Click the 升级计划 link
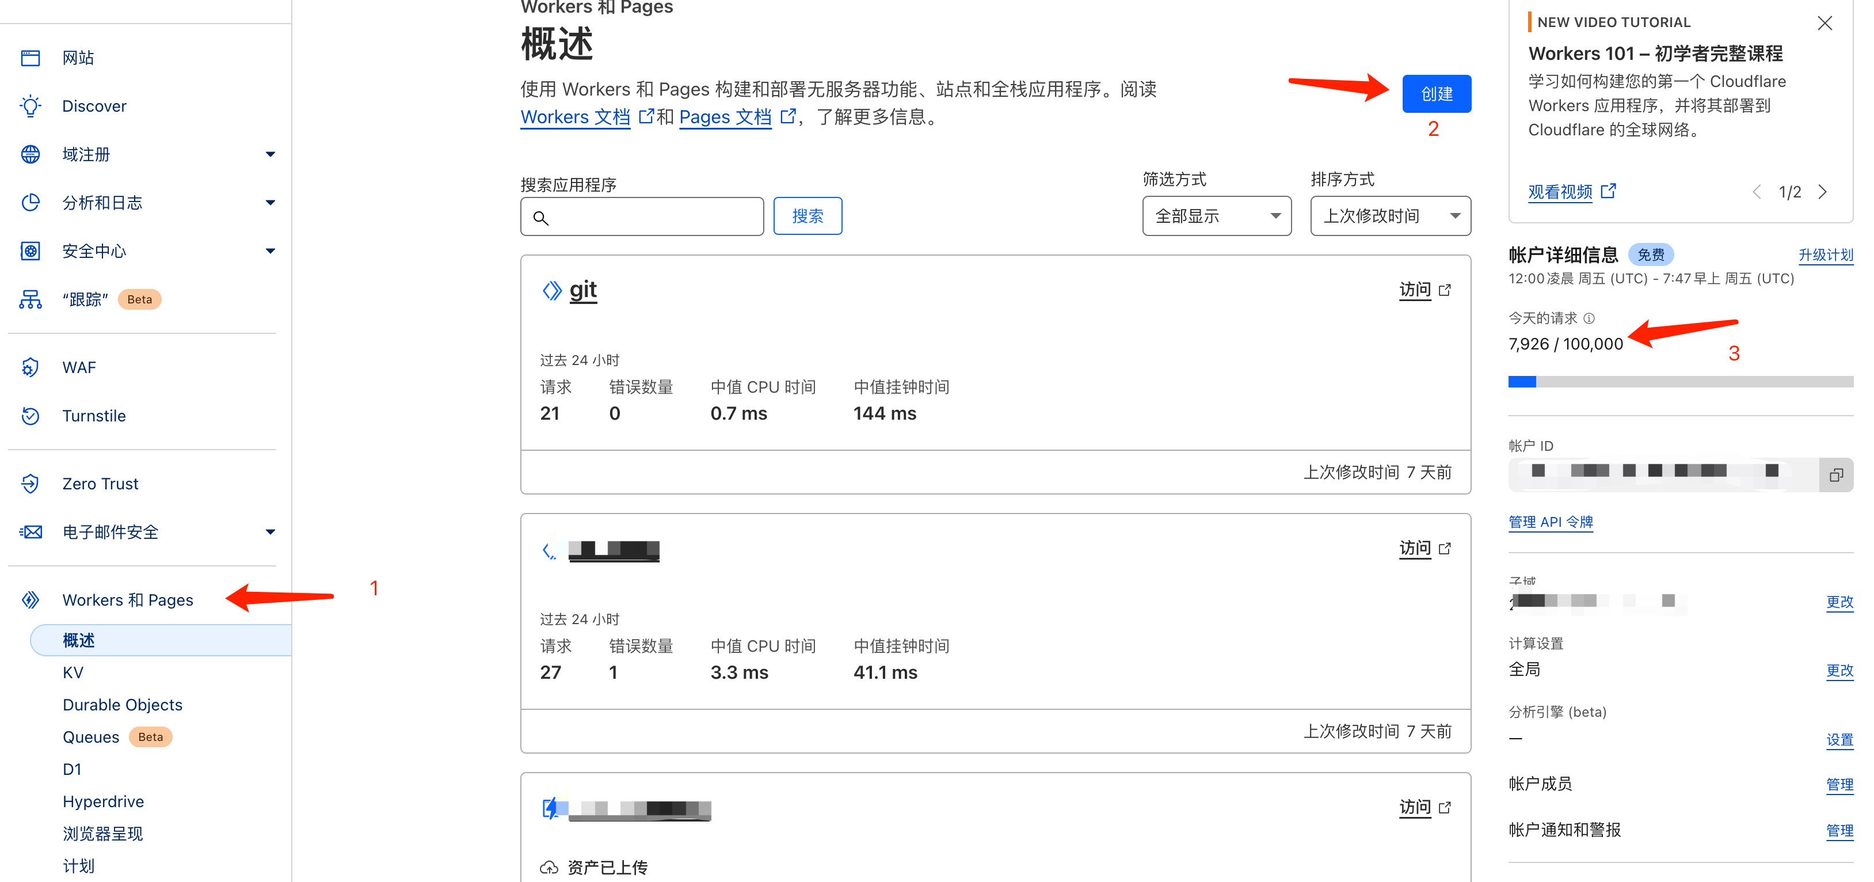Viewport: 1874px width, 882px height. pyautogui.click(x=1826, y=254)
